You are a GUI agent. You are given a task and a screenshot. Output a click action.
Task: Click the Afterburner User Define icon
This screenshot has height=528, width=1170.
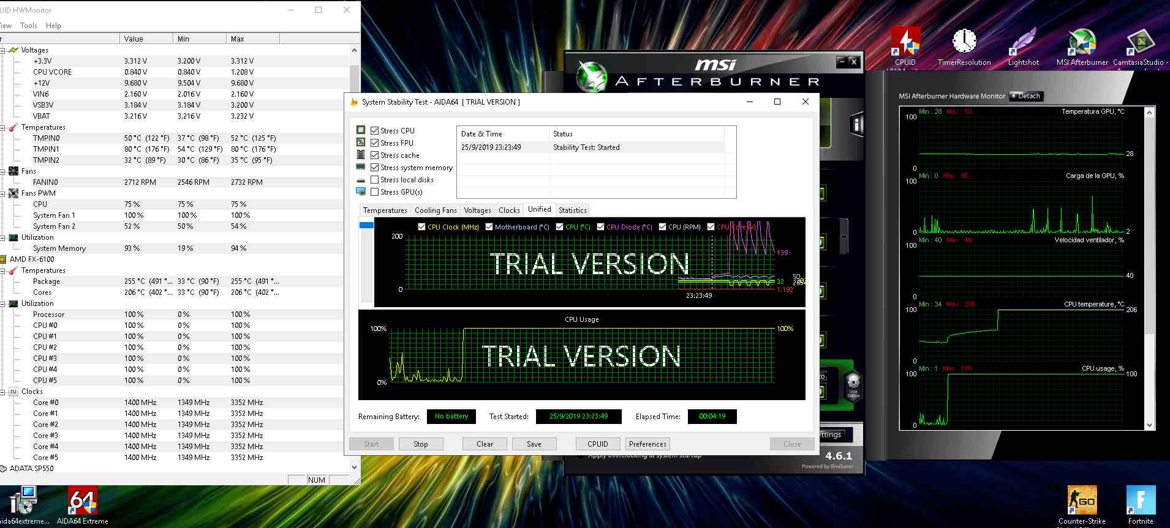[853, 385]
